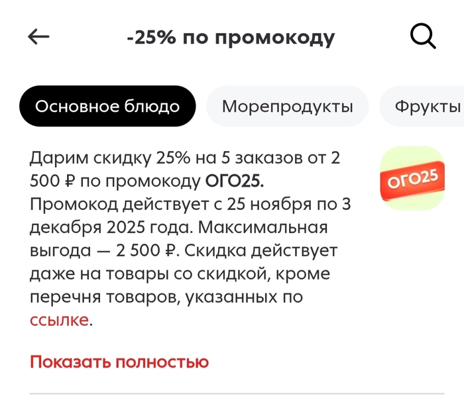Screen dimensions: 464x402
Task: Click the 500 ₽ по промокоду text
Action: (113, 181)
